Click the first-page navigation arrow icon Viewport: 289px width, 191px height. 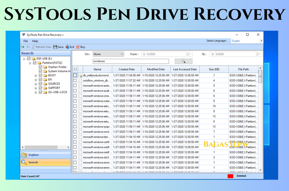click(23, 47)
